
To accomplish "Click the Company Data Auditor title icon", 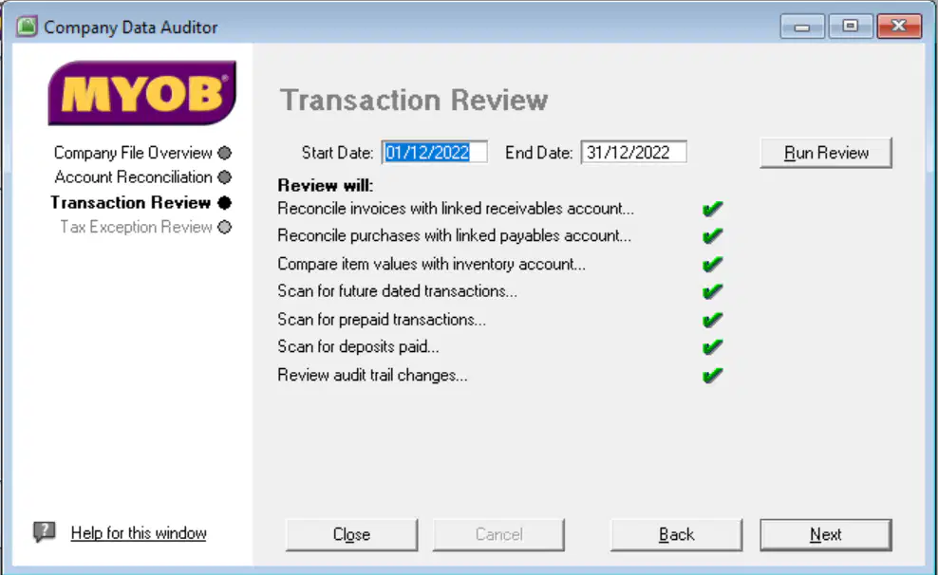I will pyautogui.click(x=27, y=27).
